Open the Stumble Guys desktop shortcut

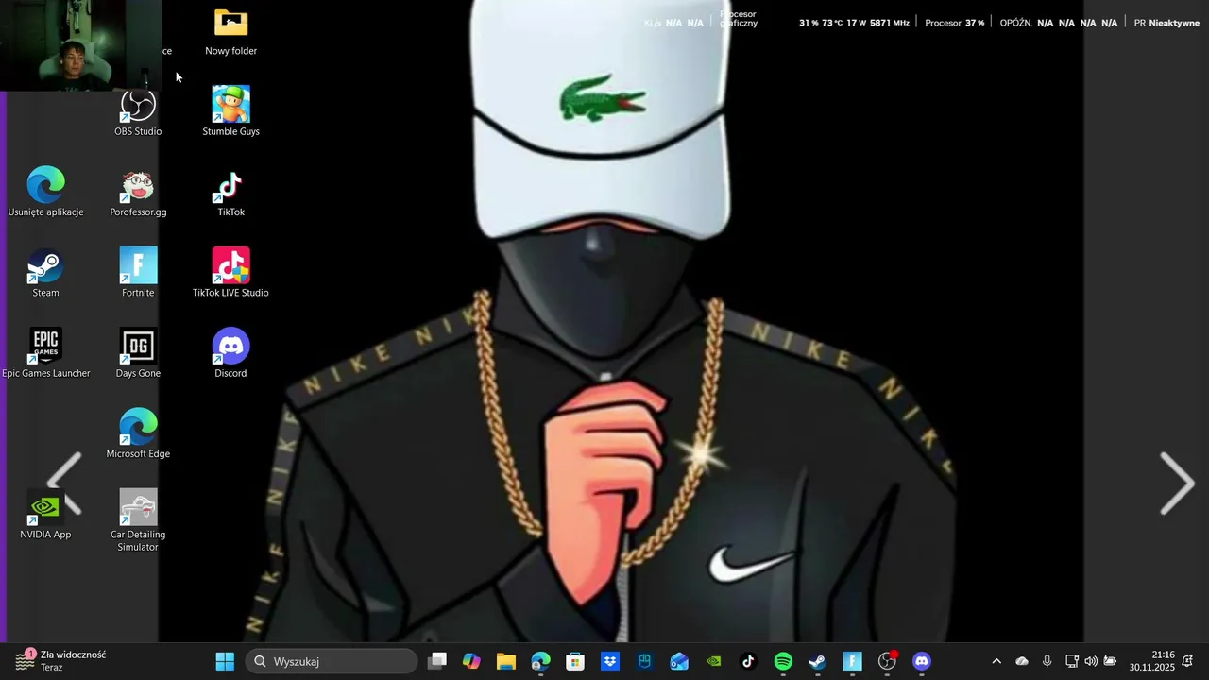pyautogui.click(x=230, y=111)
